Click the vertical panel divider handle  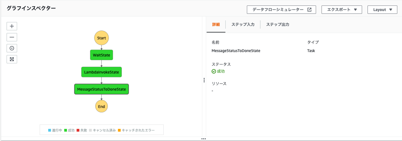coord(204,80)
